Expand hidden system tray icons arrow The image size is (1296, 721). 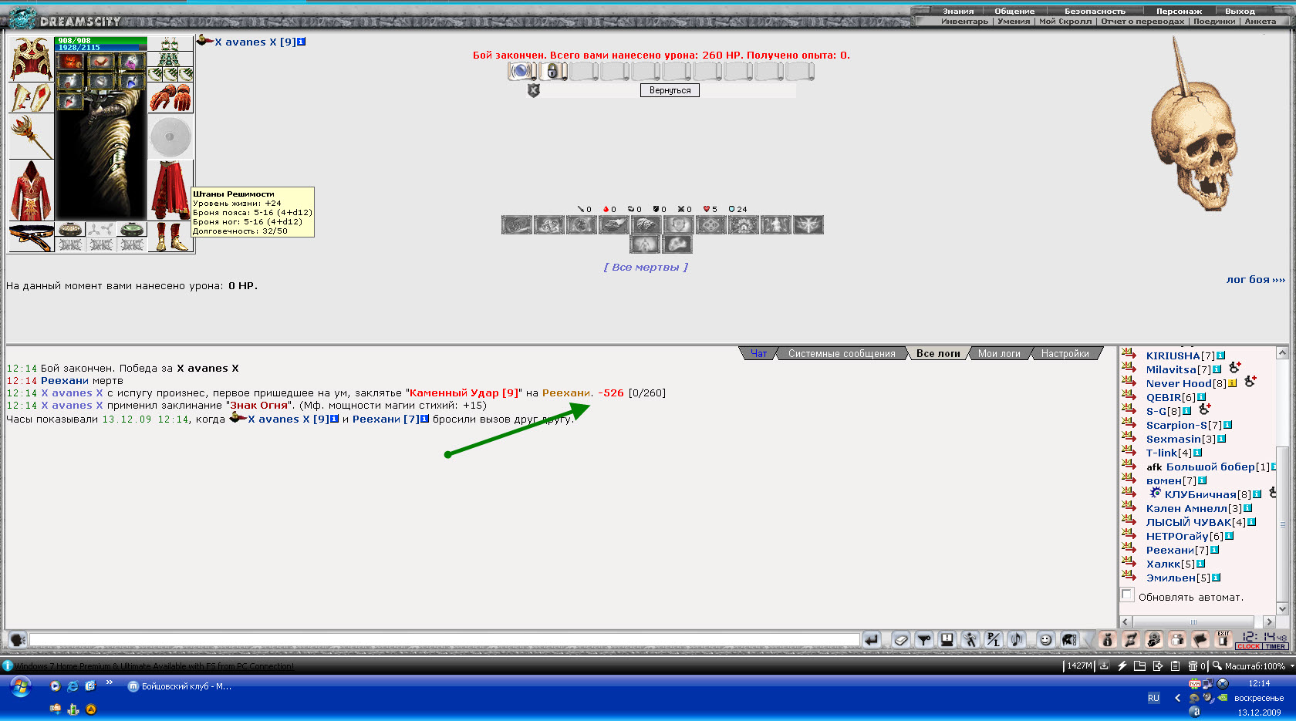(1177, 698)
